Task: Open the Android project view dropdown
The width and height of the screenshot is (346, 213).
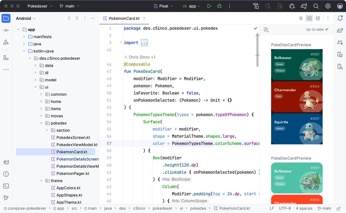Action: click(x=26, y=18)
